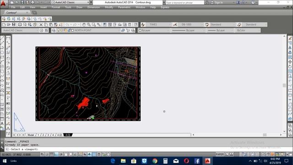293x165 pixels.
Task: Toggle Ortho Mode in status bar
Action: click(56, 154)
